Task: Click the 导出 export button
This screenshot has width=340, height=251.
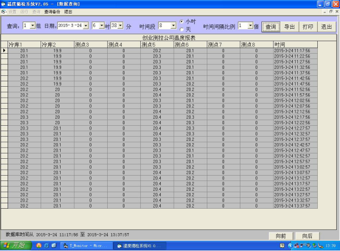Action: coord(290,27)
